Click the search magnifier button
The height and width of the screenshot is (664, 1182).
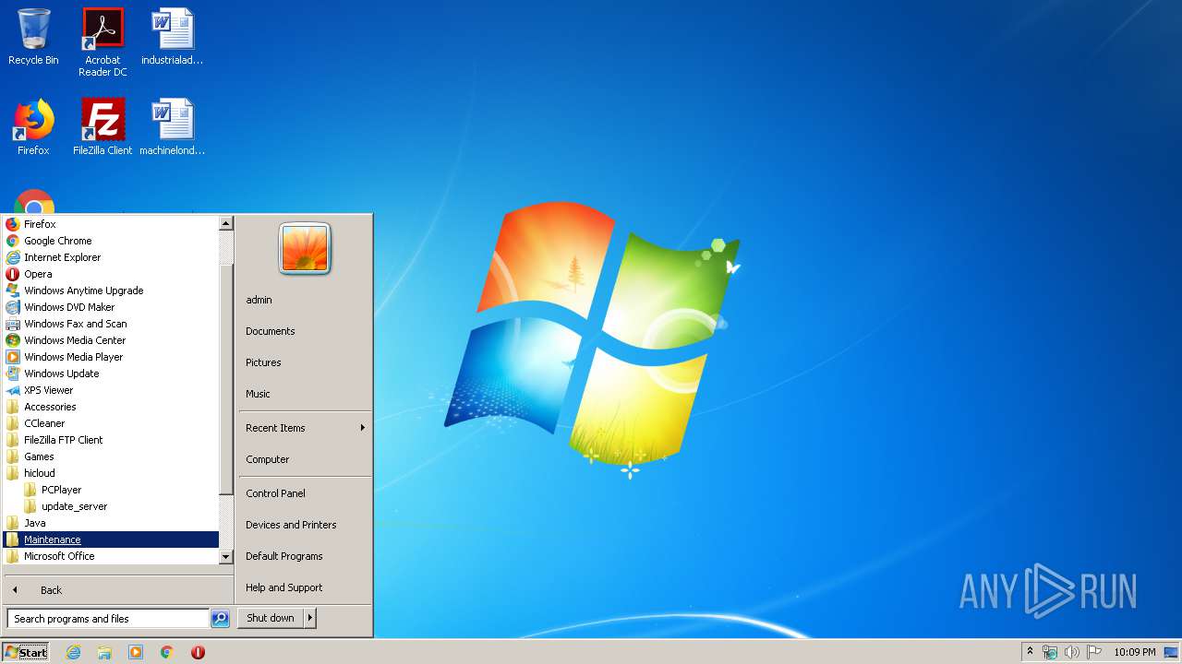tap(220, 619)
